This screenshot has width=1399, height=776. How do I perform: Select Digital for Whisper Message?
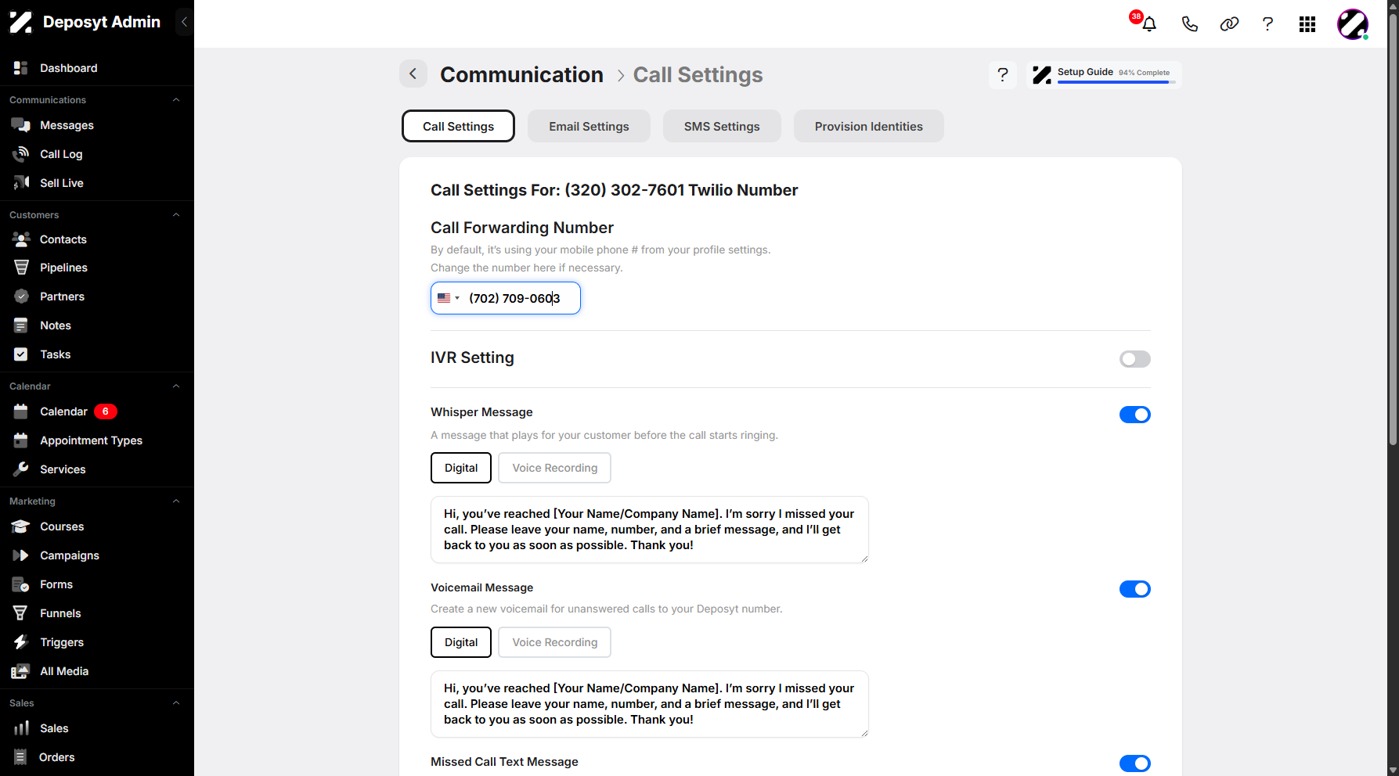pos(461,468)
